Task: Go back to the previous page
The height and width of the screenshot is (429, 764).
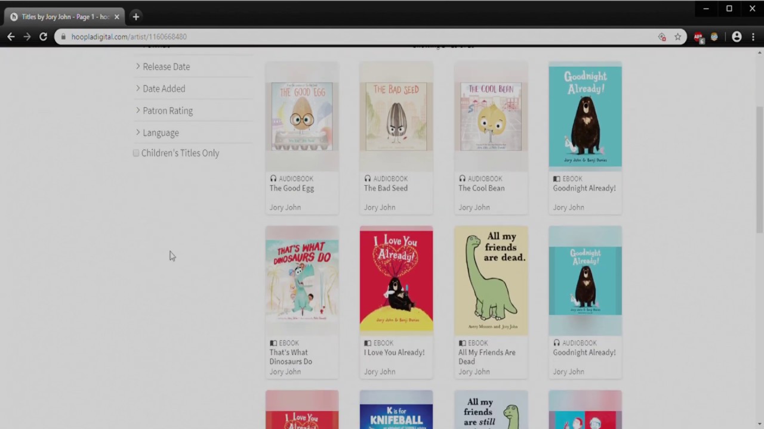Action: [x=11, y=37]
